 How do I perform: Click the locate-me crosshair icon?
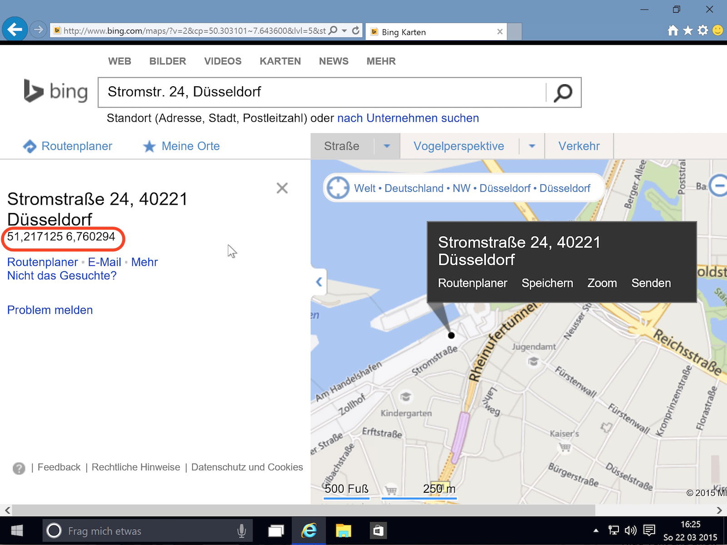pyautogui.click(x=338, y=188)
